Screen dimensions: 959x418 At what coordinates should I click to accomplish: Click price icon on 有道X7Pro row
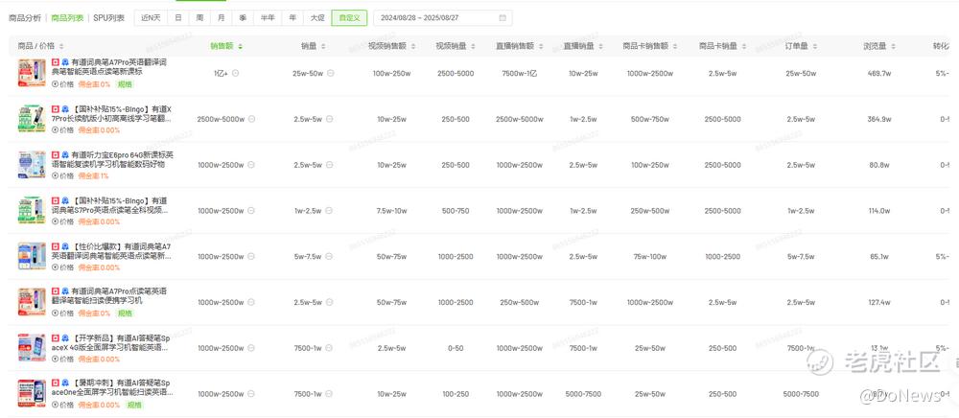point(55,130)
